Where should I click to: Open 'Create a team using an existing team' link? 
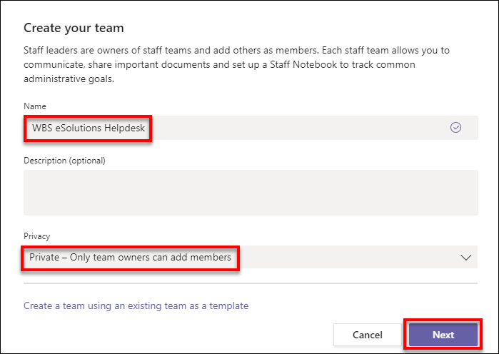[x=136, y=305]
